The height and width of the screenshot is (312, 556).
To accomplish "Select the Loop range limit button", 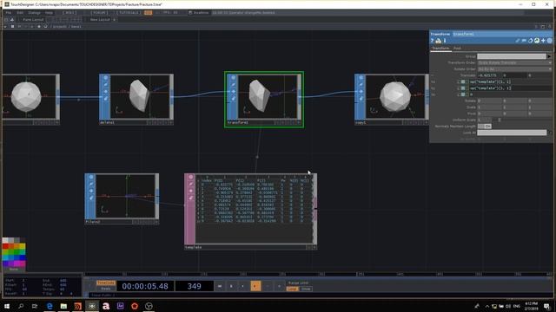I will [x=292, y=289].
